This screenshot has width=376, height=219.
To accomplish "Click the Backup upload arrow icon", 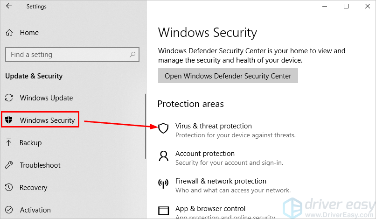I will pyautogui.click(x=9, y=143).
